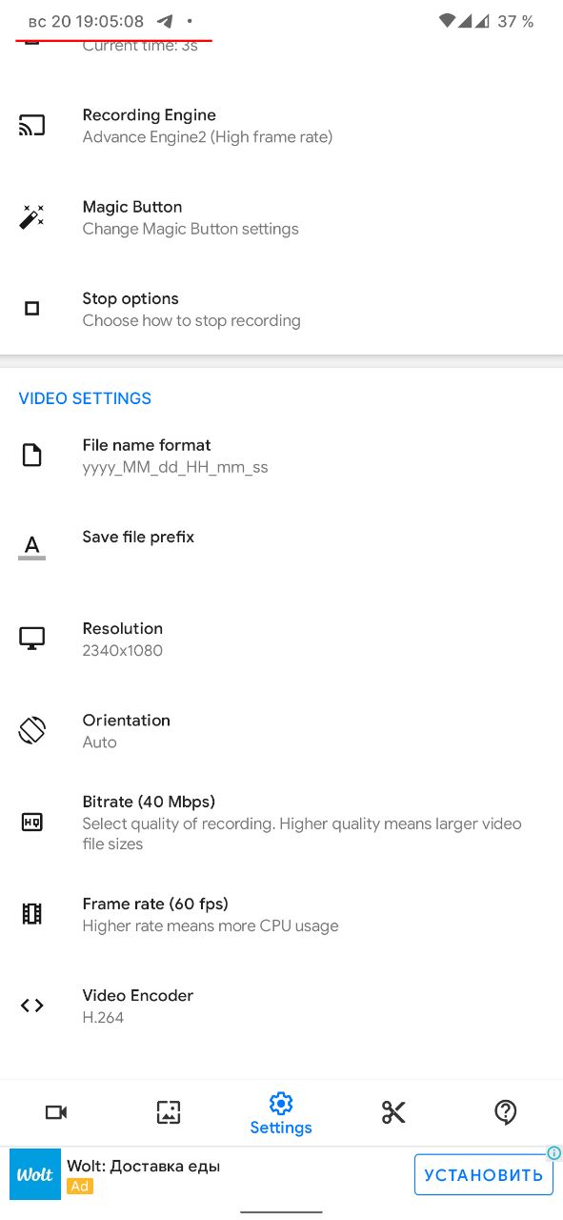Tap the Magic Button wand icon

[31, 217]
